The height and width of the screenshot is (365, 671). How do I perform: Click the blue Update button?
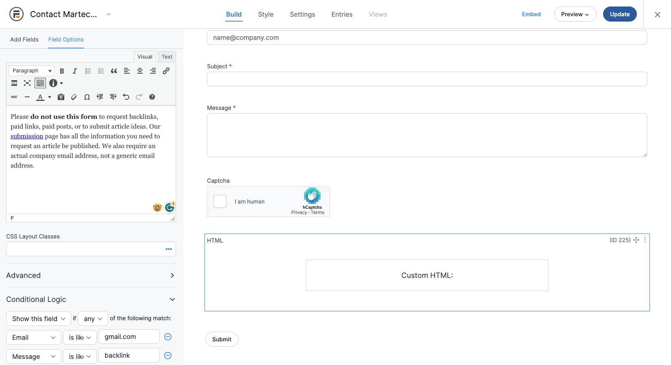tap(619, 14)
